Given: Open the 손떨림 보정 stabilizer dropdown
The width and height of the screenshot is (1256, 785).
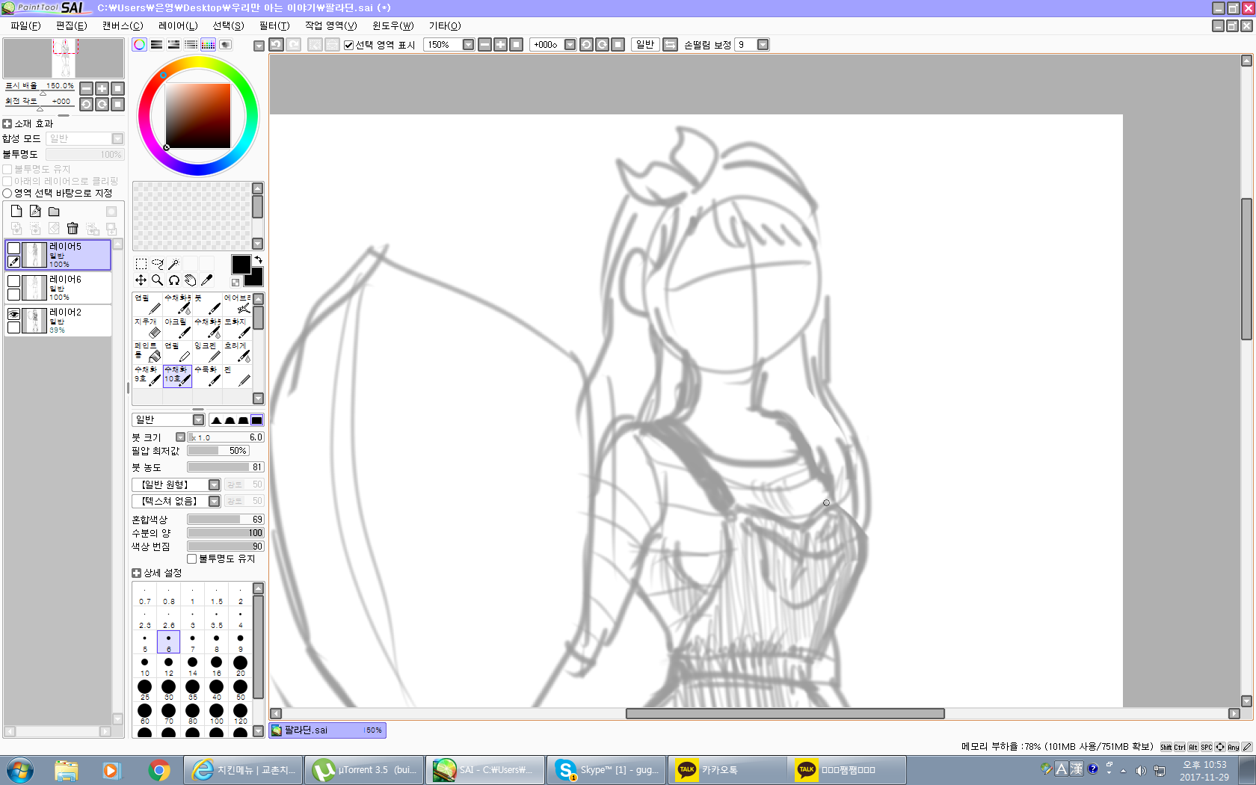Looking at the screenshot, I should (763, 45).
